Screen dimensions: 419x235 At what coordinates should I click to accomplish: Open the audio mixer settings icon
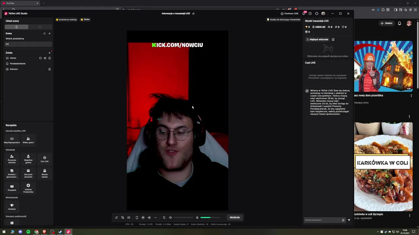click(164, 217)
